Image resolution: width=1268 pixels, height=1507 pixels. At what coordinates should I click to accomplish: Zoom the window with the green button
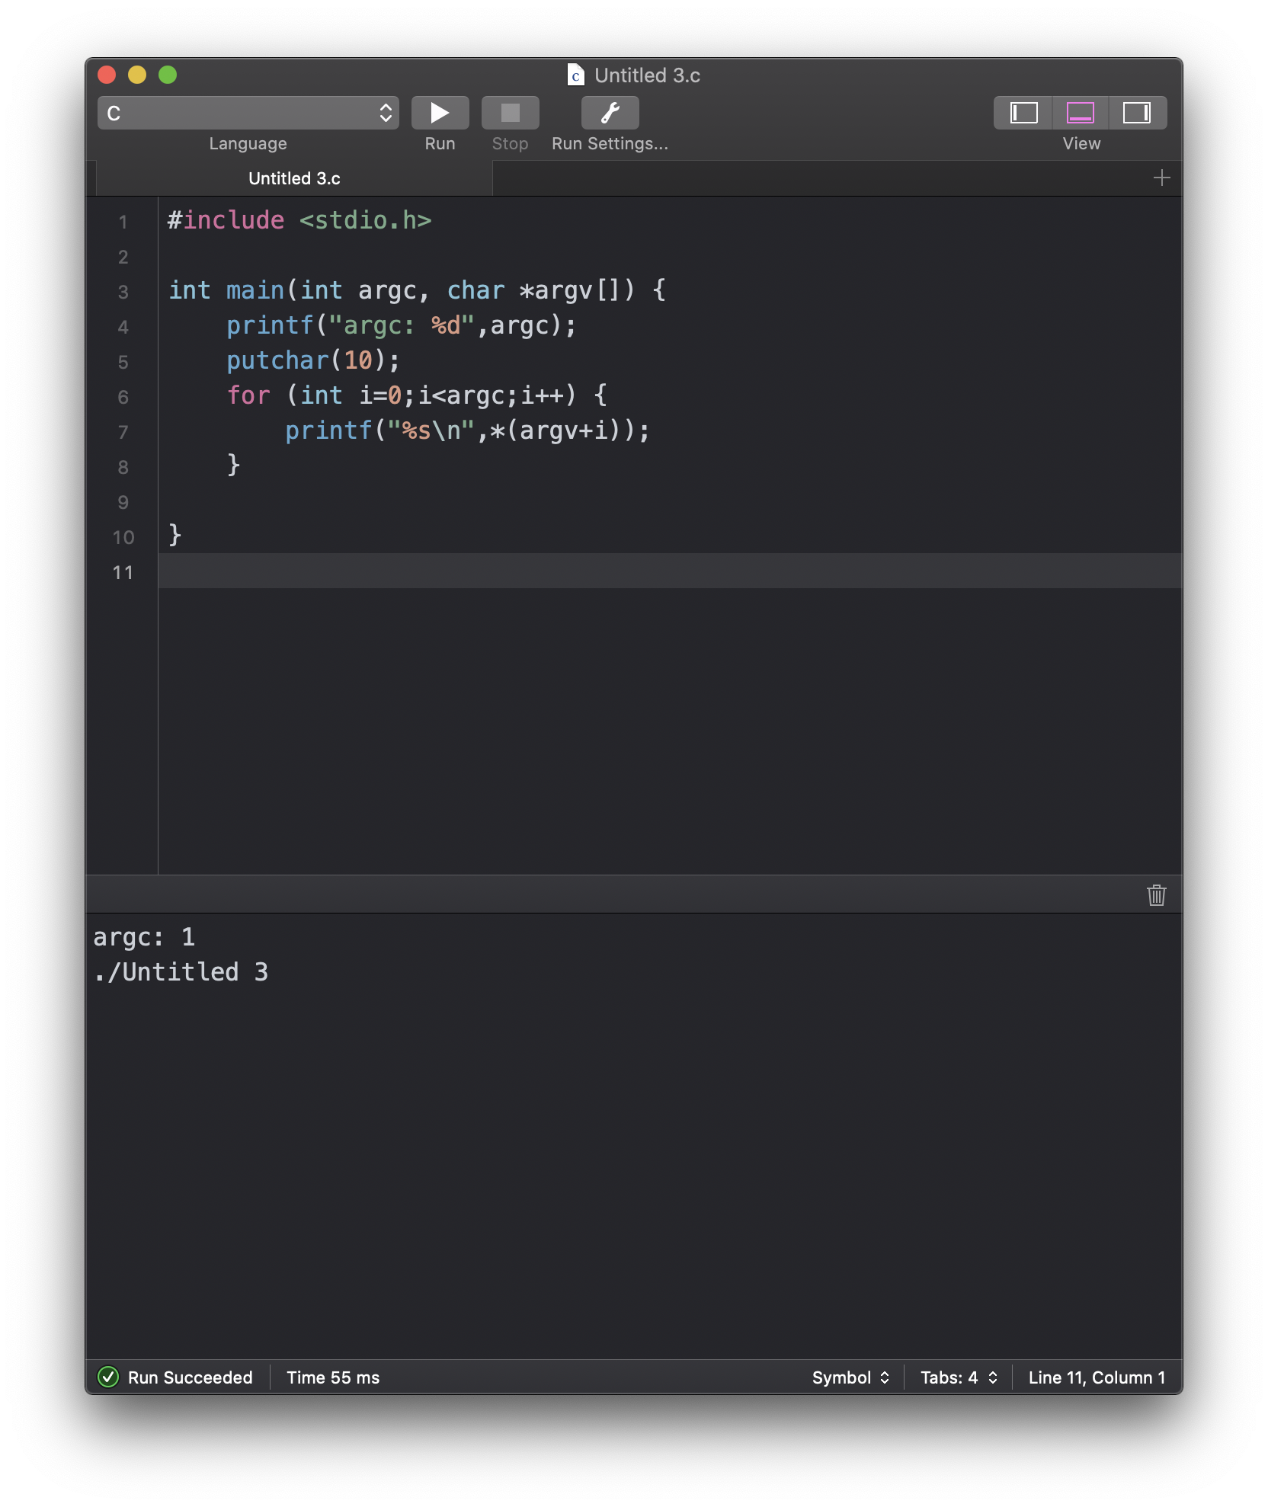pos(168,75)
